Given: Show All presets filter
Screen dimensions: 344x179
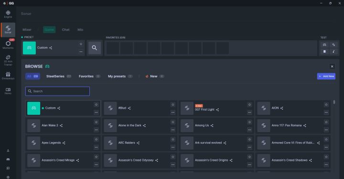Looking at the screenshot, I should tap(32, 76).
